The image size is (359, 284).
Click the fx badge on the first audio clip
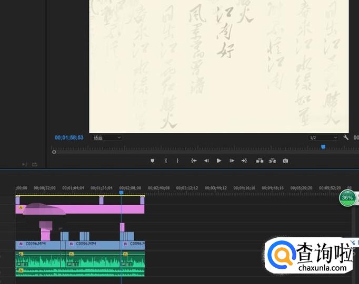tap(21, 254)
